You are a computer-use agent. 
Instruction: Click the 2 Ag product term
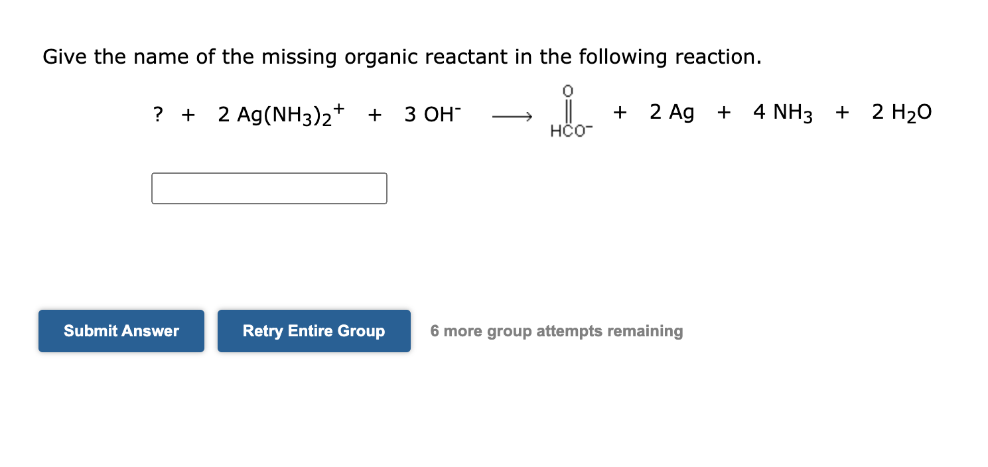(x=671, y=113)
